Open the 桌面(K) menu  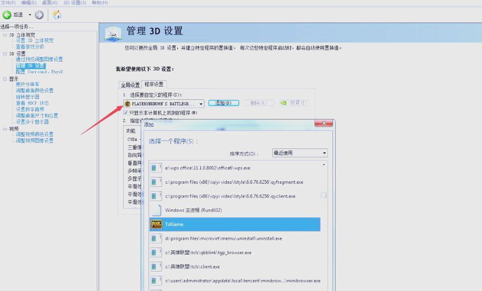pyautogui.click(x=50, y=2)
